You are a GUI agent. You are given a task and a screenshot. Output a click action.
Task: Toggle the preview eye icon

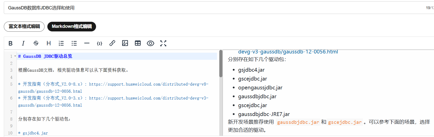151,43
